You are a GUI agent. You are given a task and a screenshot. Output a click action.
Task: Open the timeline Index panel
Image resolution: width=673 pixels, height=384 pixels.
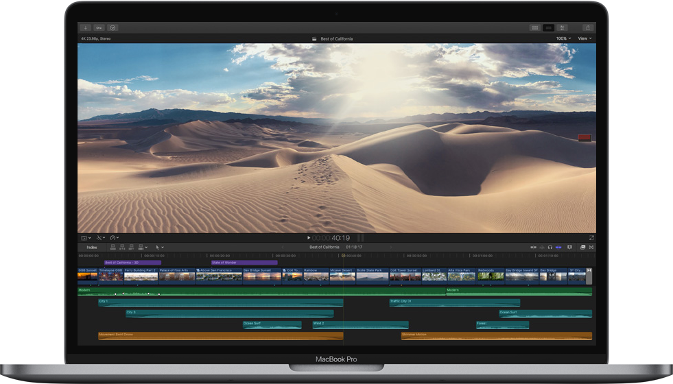tap(91, 247)
